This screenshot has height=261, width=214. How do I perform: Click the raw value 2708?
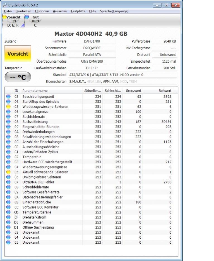[167, 182]
